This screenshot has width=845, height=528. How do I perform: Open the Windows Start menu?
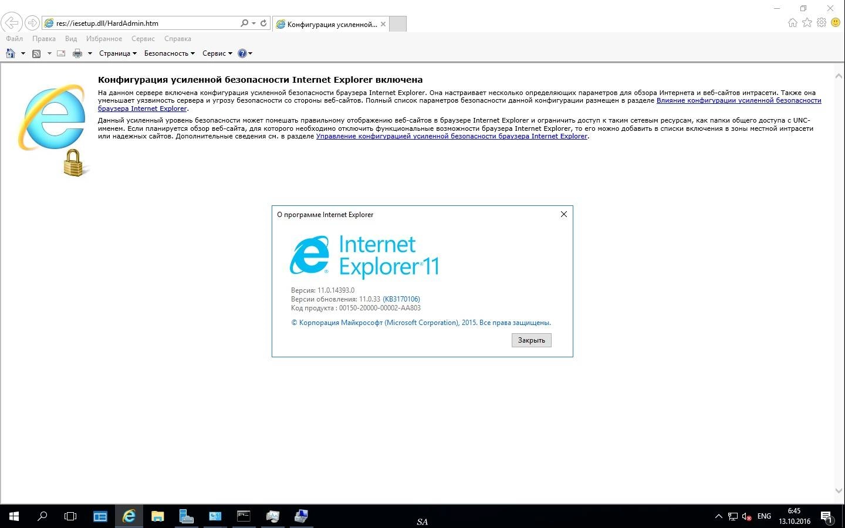[x=14, y=516]
